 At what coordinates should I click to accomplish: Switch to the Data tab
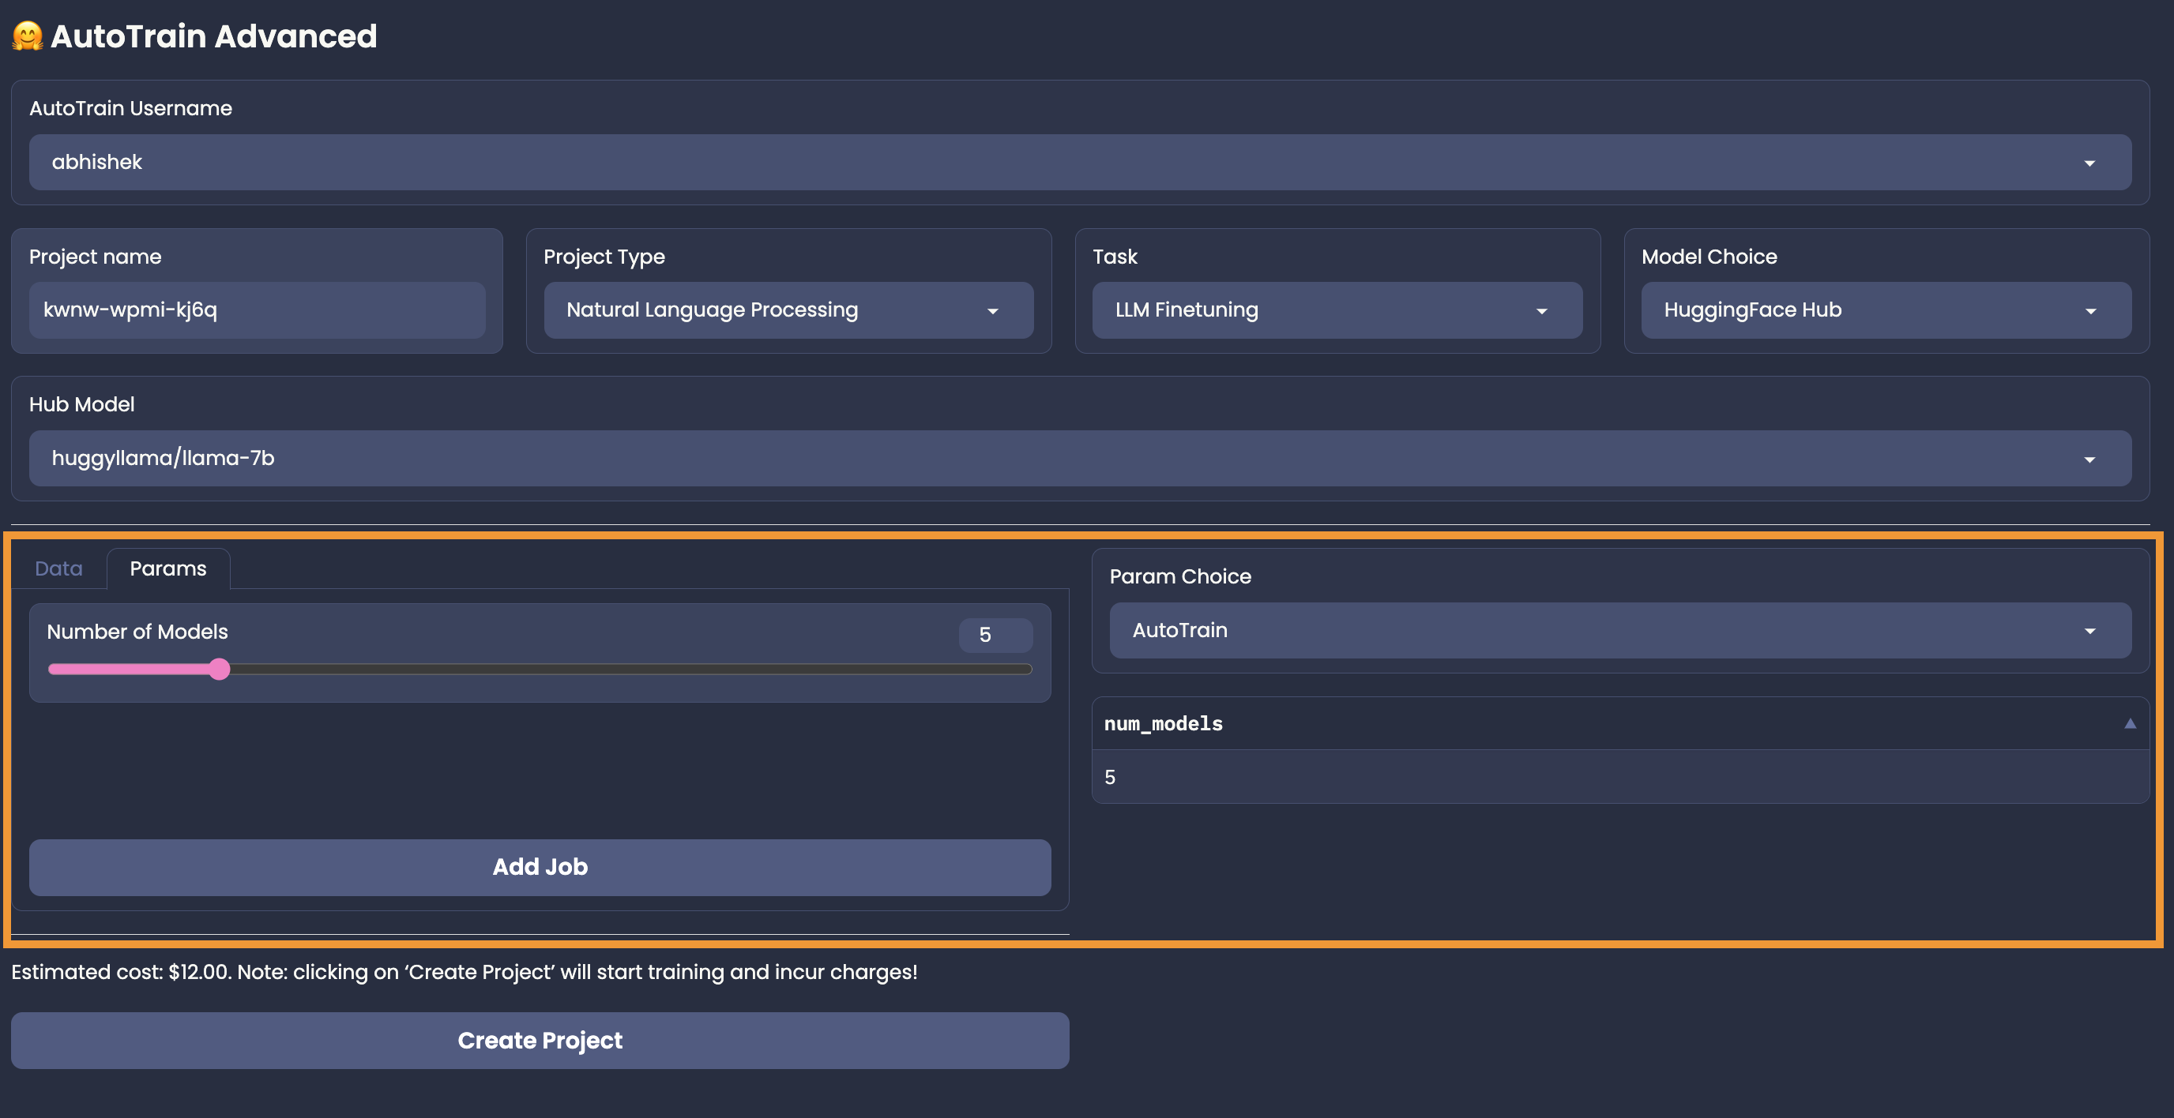(x=58, y=568)
